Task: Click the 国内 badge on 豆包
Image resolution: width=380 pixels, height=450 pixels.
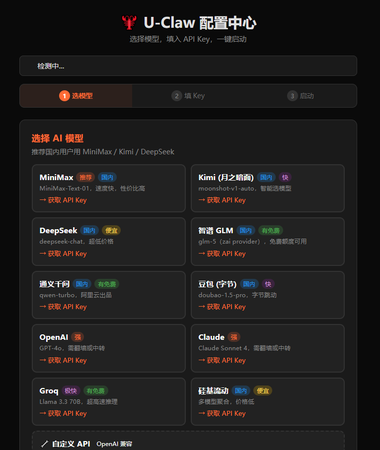Action: click(249, 284)
